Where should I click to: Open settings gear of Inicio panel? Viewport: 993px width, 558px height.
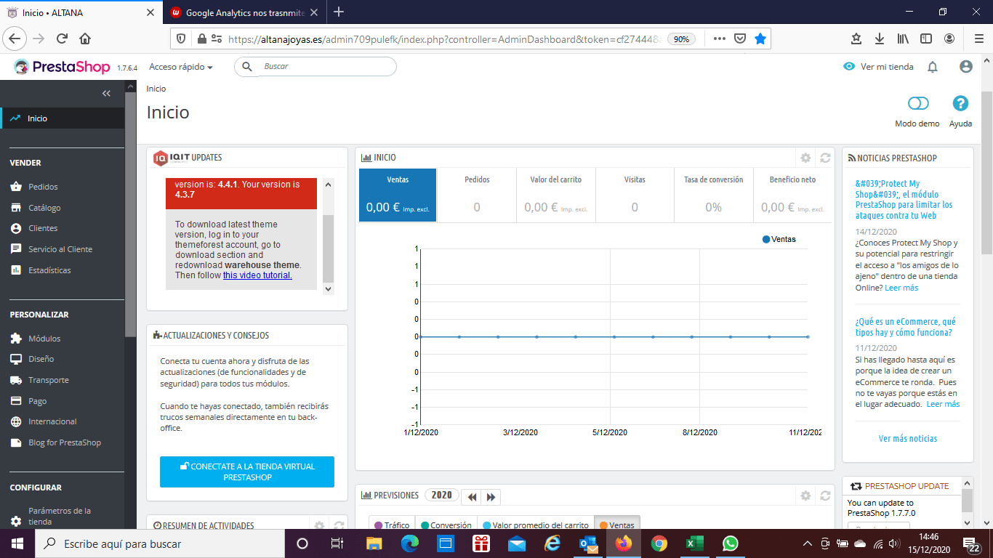805,158
